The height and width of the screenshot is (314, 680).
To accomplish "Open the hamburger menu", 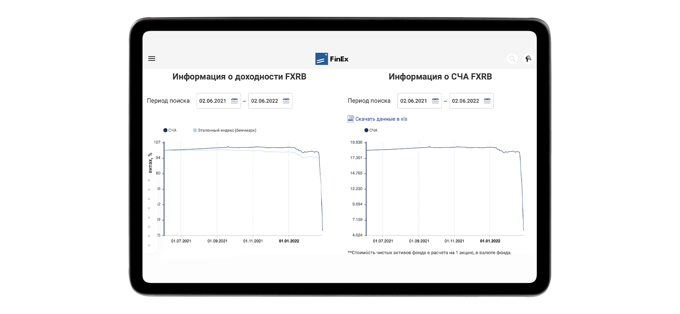I will coord(152,59).
